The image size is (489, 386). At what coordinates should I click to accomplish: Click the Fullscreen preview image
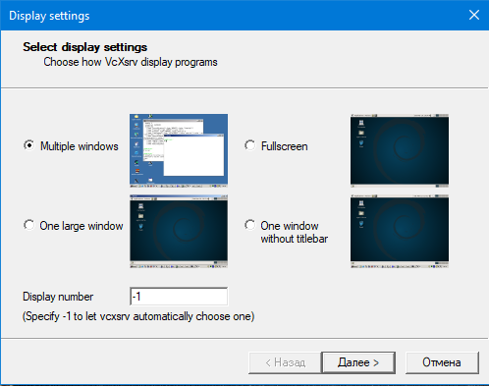tap(400, 150)
